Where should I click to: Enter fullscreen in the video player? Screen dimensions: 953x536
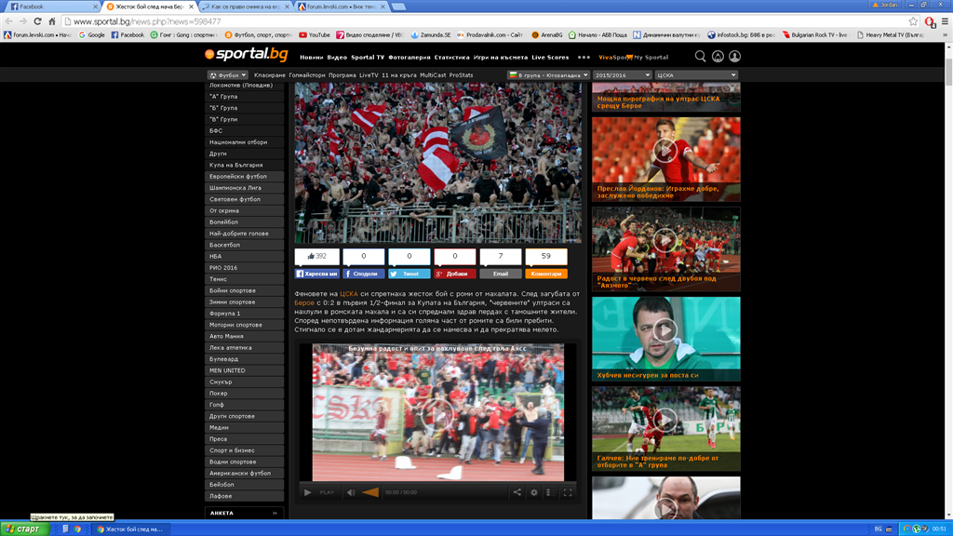pos(568,492)
